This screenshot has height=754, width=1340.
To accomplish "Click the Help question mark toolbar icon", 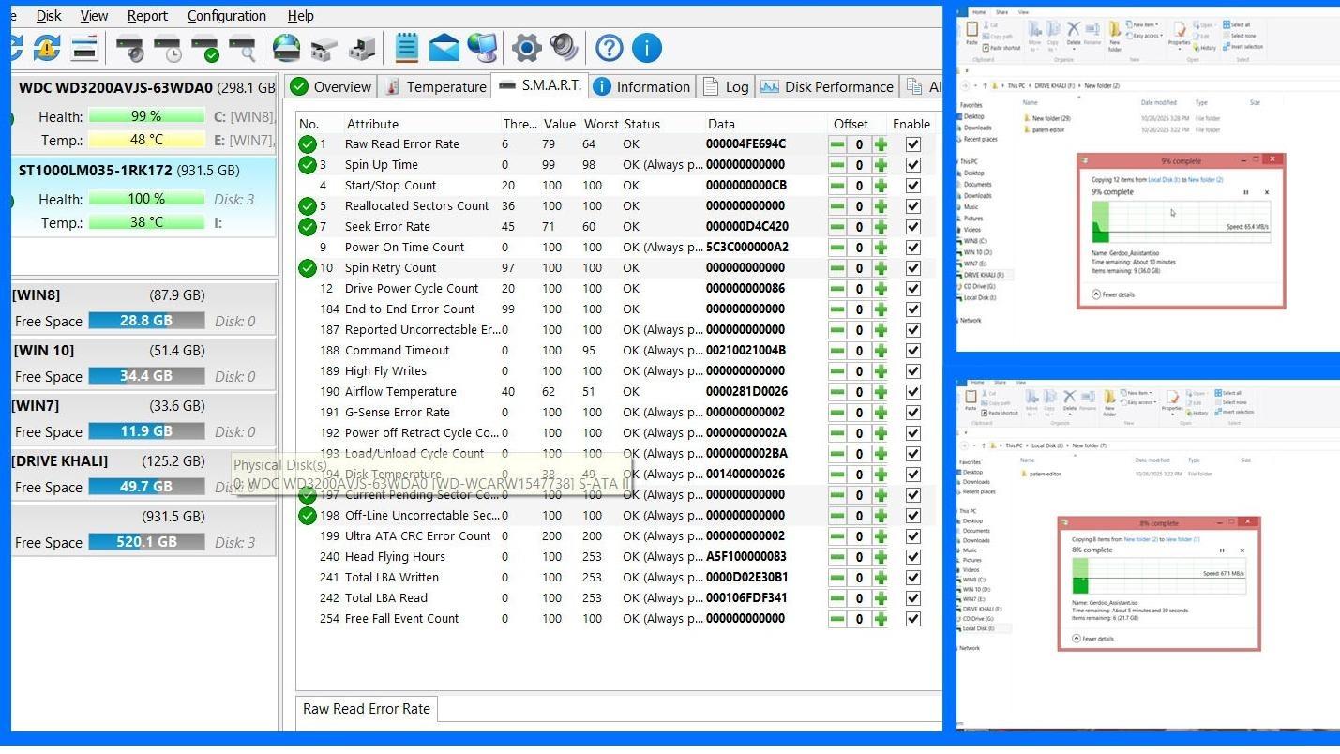I will (x=609, y=48).
